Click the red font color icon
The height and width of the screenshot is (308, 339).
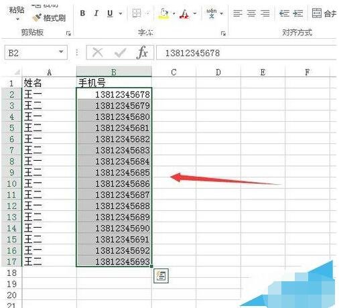pyautogui.click(x=184, y=13)
